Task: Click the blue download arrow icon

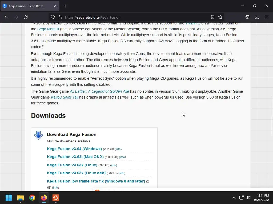Action: [38, 135]
